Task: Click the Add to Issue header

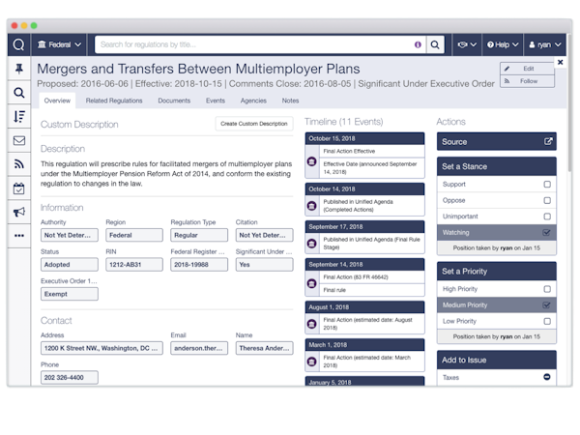Action: tap(497, 360)
